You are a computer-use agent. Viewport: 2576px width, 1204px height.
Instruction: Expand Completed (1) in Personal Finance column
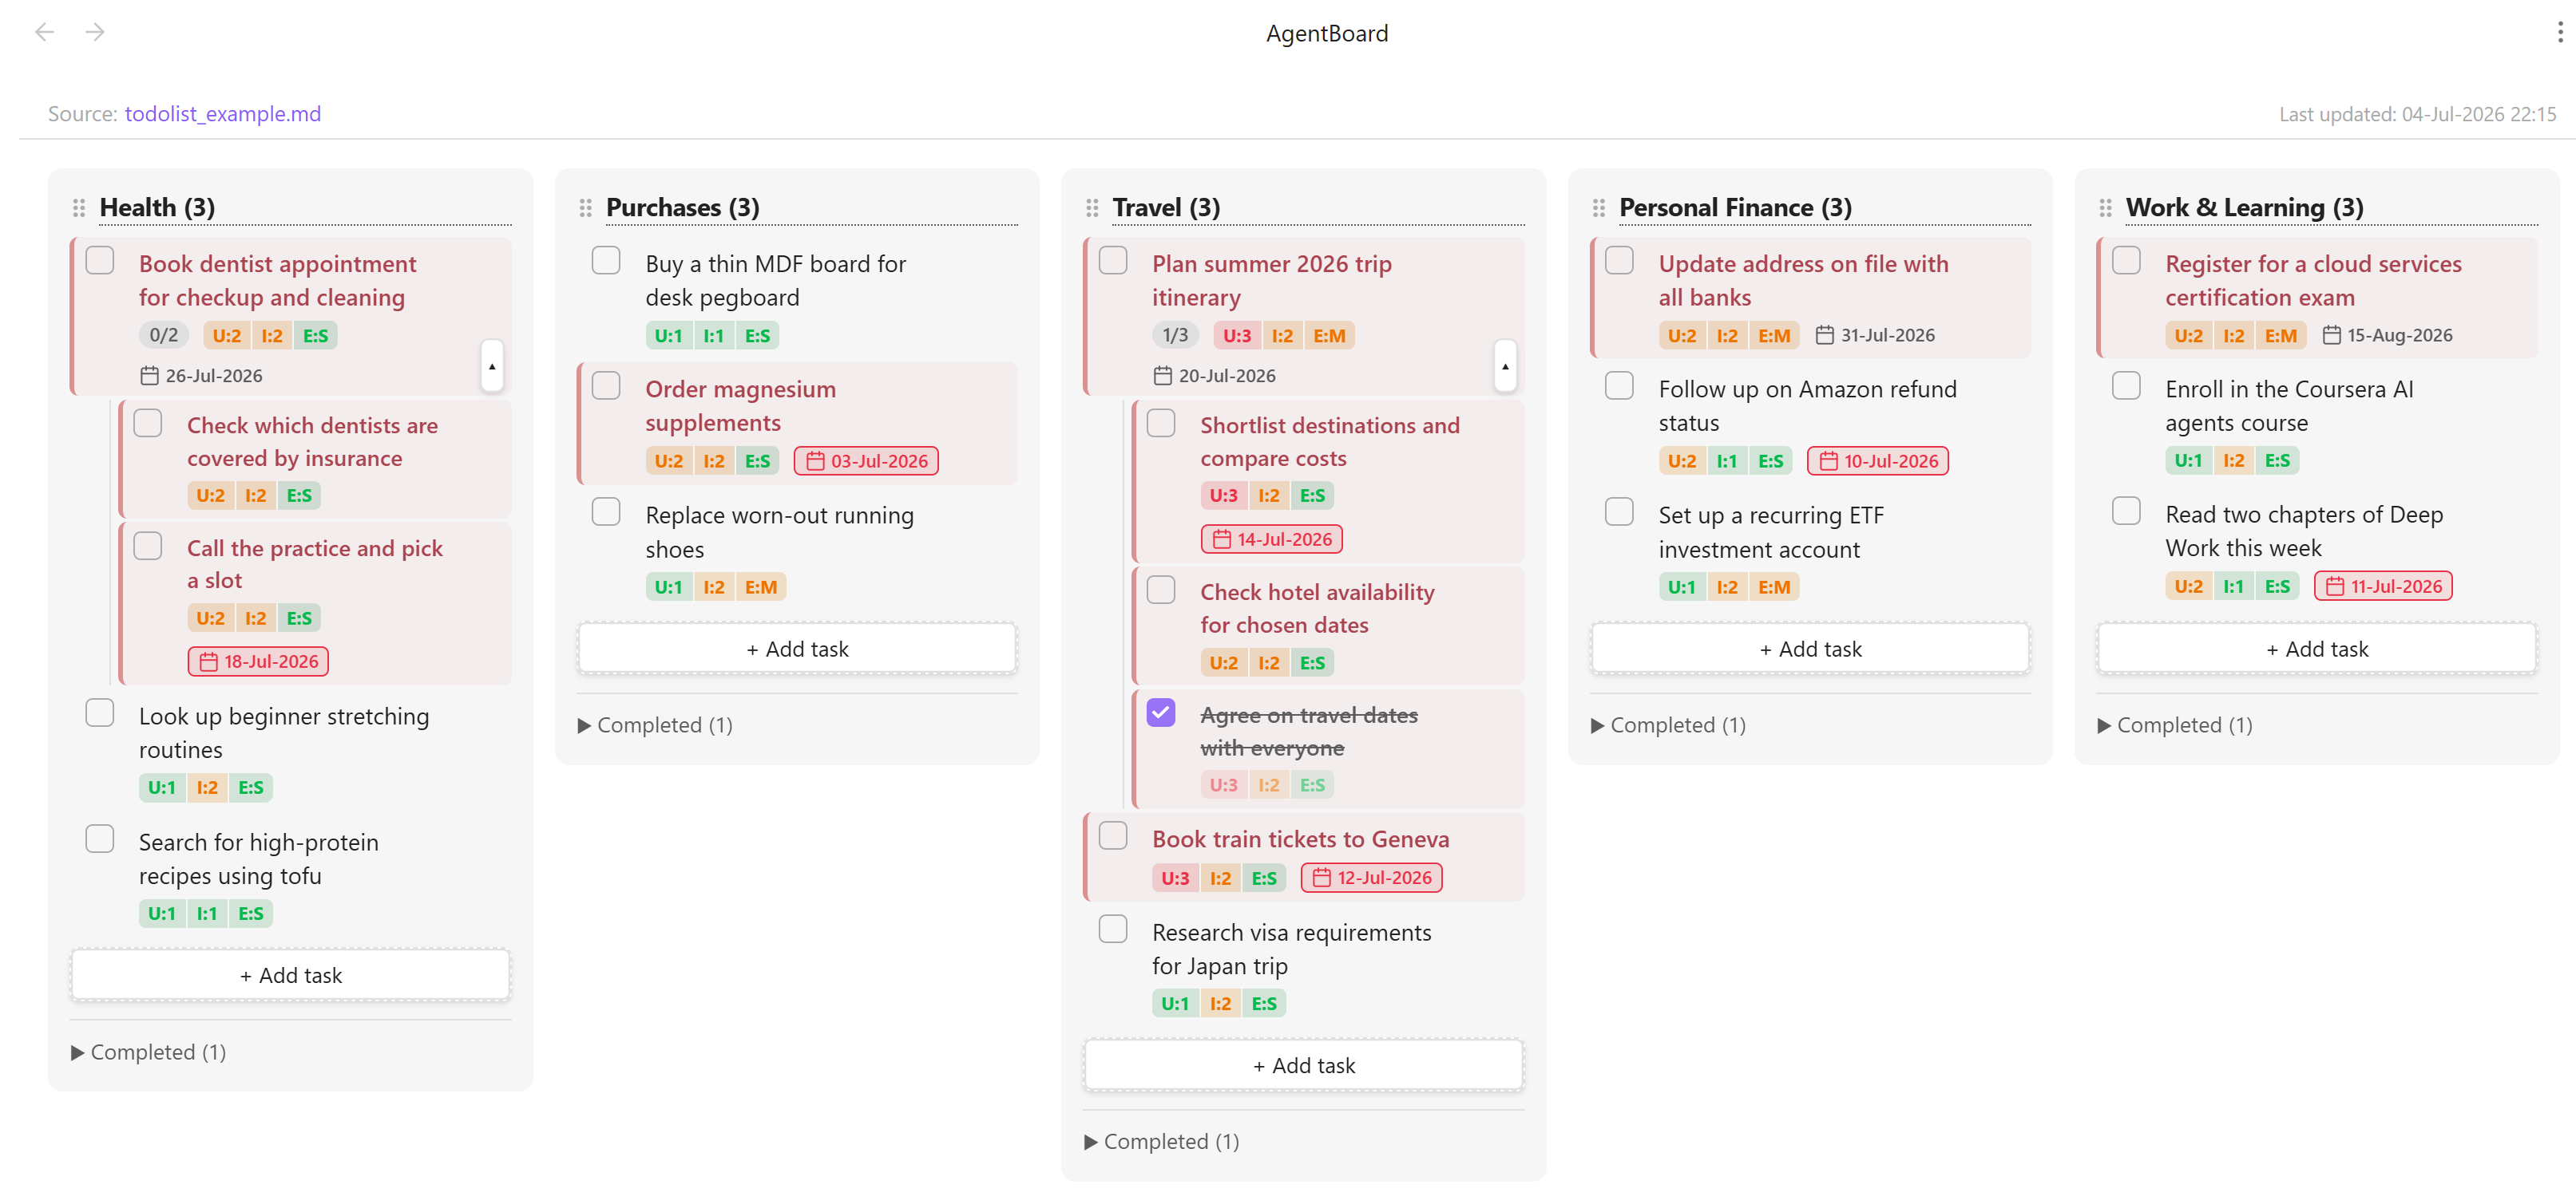click(1668, 725)
